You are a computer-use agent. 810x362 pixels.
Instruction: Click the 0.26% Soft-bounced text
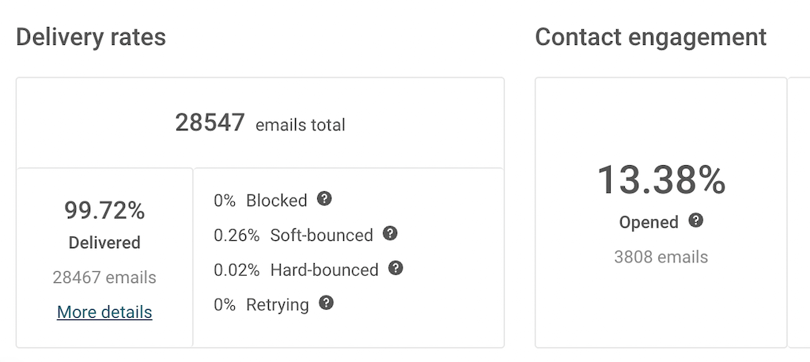coord(293,235)
